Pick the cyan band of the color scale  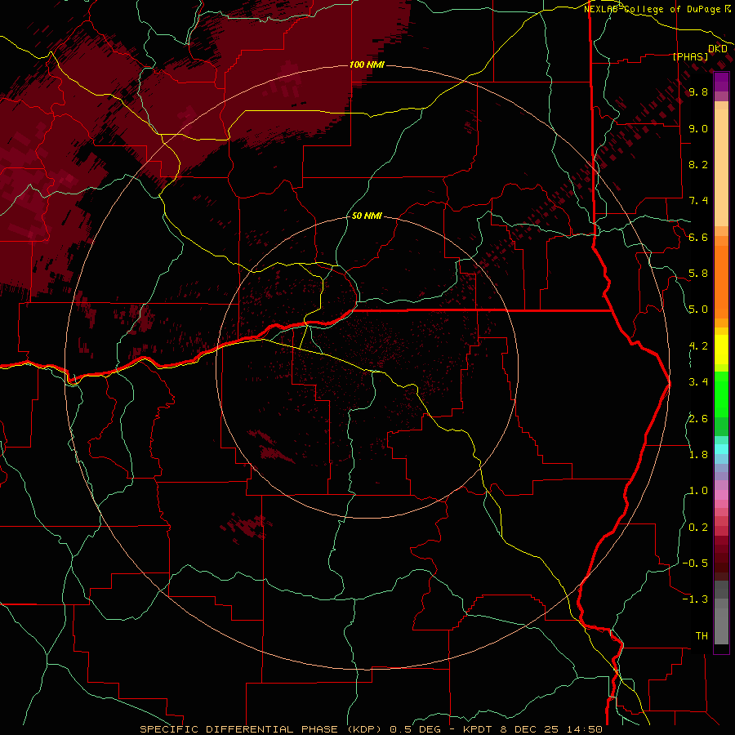click(x=721, y=449)
